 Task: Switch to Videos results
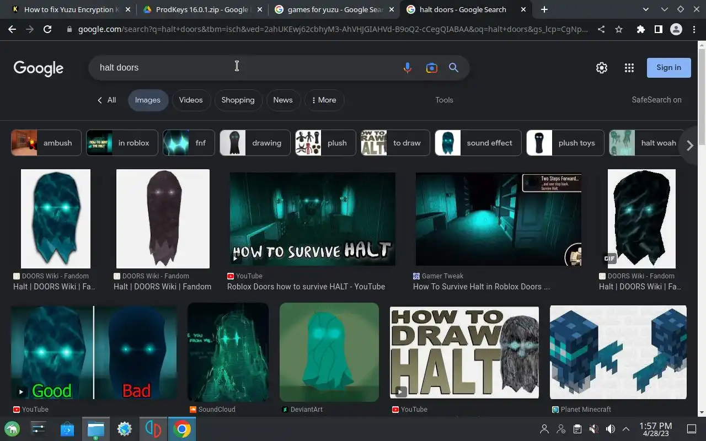(191, 100)
